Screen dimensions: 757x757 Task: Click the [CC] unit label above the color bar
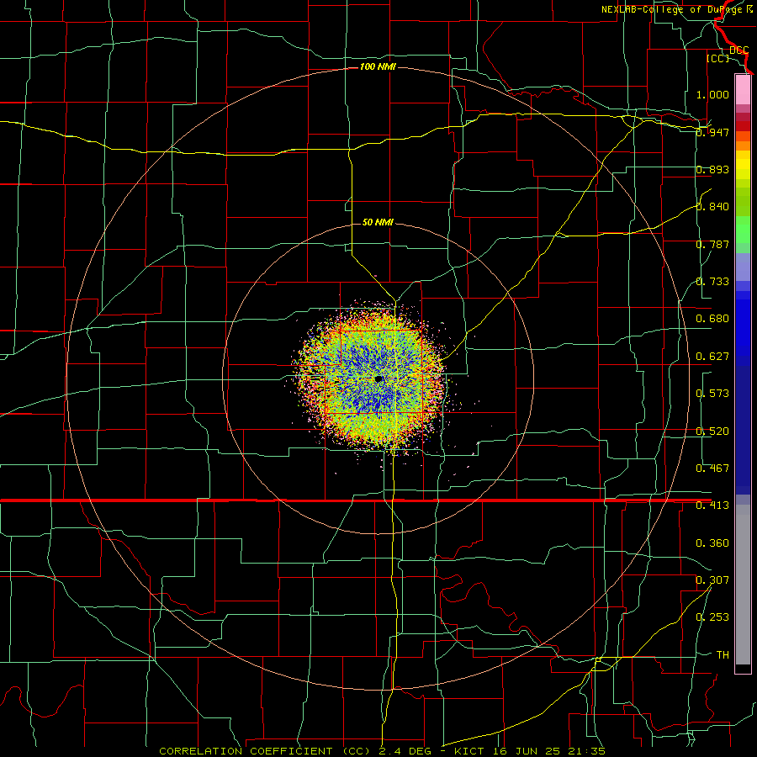point(718,58)
